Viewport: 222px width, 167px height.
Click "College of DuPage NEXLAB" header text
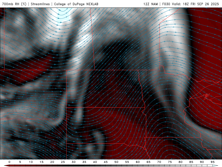point(76,4)
